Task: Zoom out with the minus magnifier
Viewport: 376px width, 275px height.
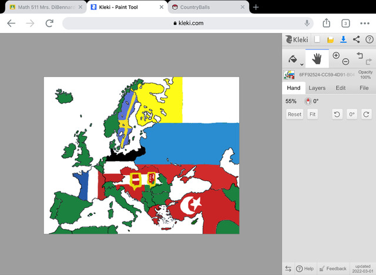Action: [x=345, y=62]
